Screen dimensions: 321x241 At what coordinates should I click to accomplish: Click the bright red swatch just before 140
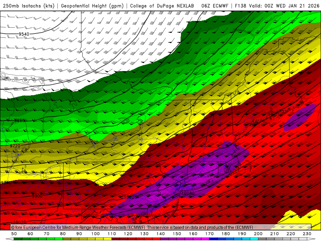[156, 239]
